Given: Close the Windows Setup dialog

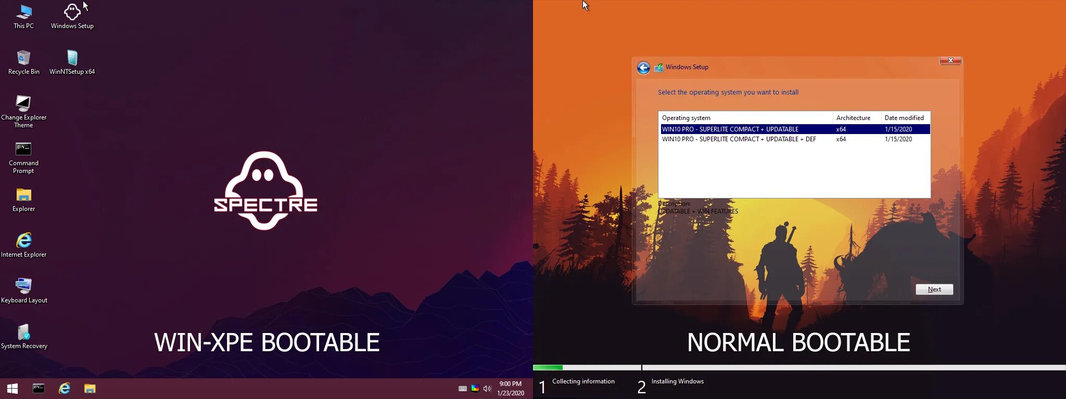Looking at the screenshot, I should pos(950,60).
